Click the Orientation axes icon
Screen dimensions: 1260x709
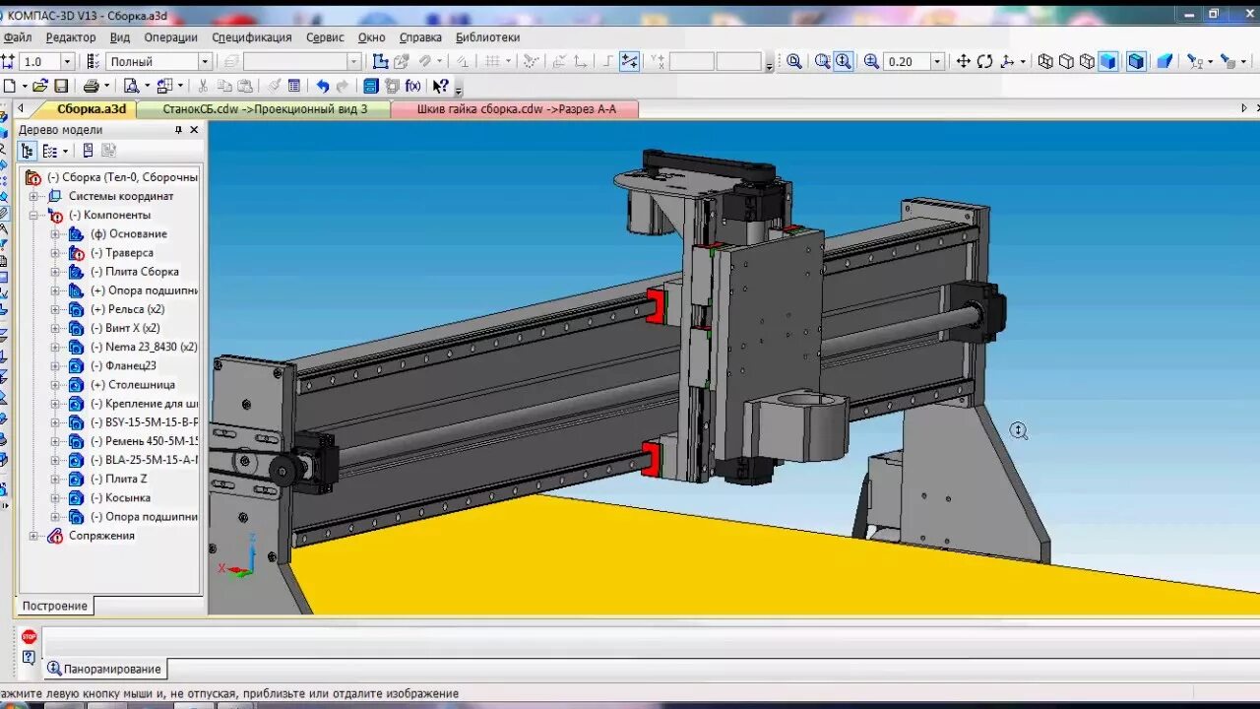(1007, 61)
